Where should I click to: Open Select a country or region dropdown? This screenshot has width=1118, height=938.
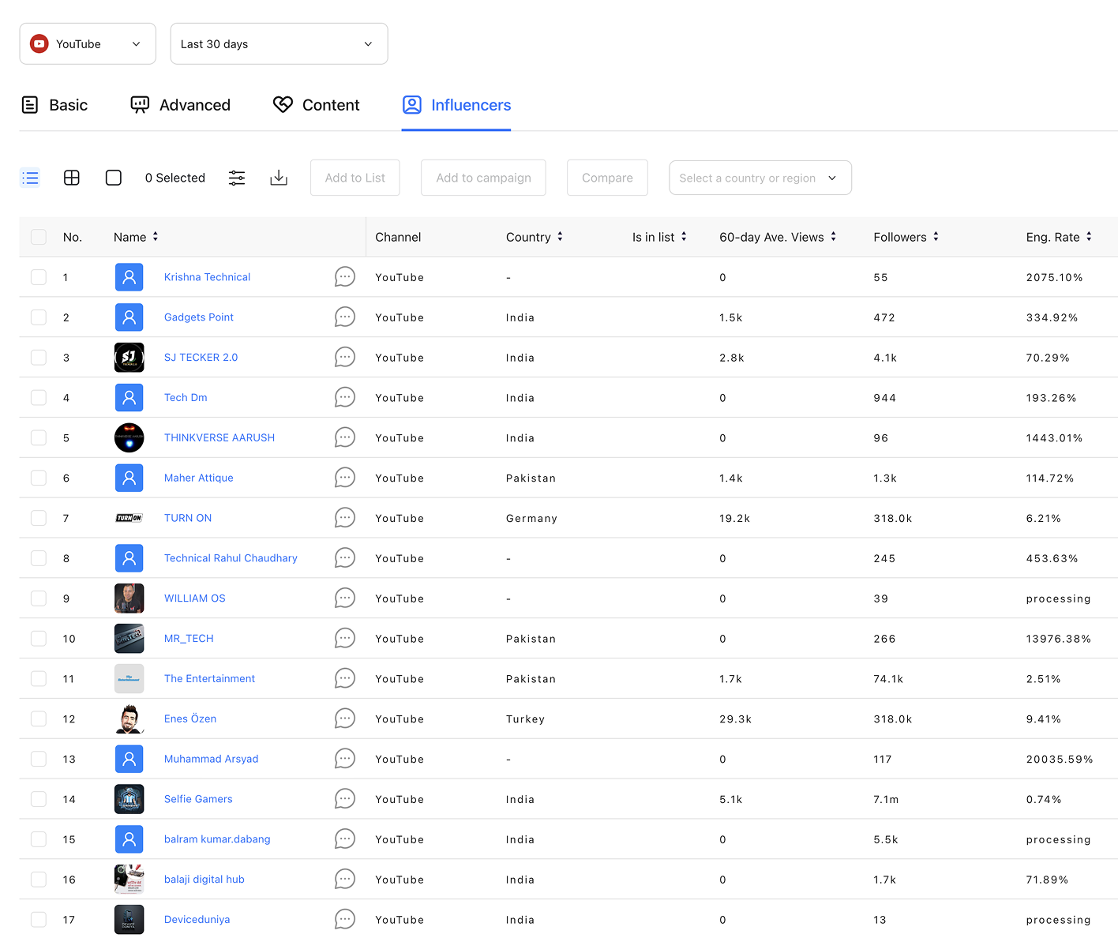tap(760, 178)
